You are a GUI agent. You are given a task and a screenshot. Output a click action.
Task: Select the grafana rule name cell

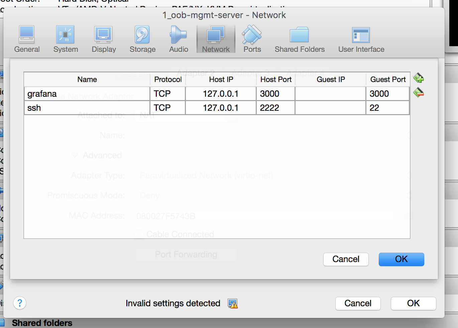point(87,94)
